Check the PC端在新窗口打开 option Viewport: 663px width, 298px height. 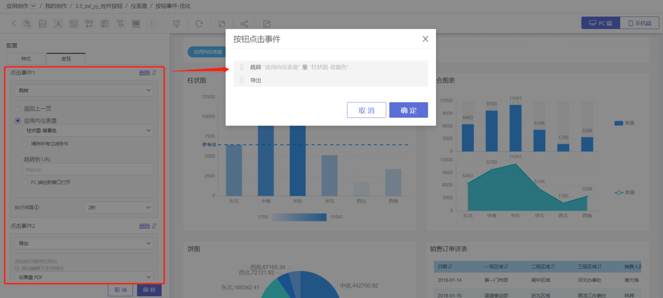[x=26, y=182]
